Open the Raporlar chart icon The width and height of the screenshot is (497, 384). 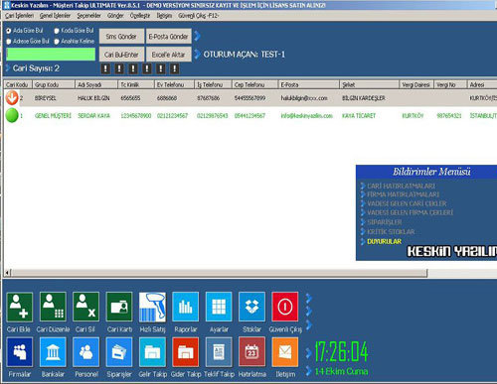pyautogui.click(x=186, y=307)
